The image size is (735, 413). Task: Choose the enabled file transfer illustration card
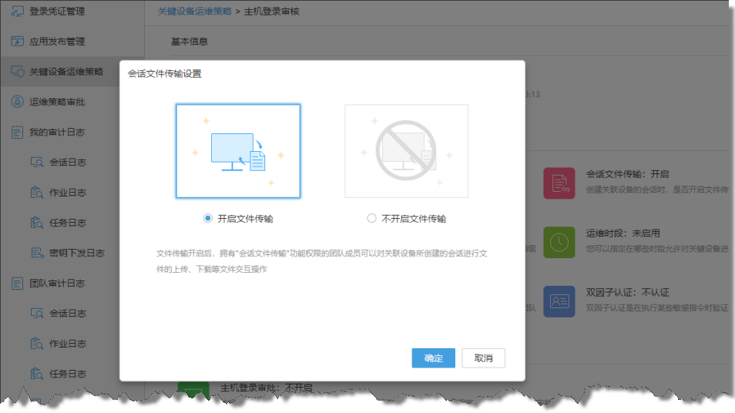(238, 151)
